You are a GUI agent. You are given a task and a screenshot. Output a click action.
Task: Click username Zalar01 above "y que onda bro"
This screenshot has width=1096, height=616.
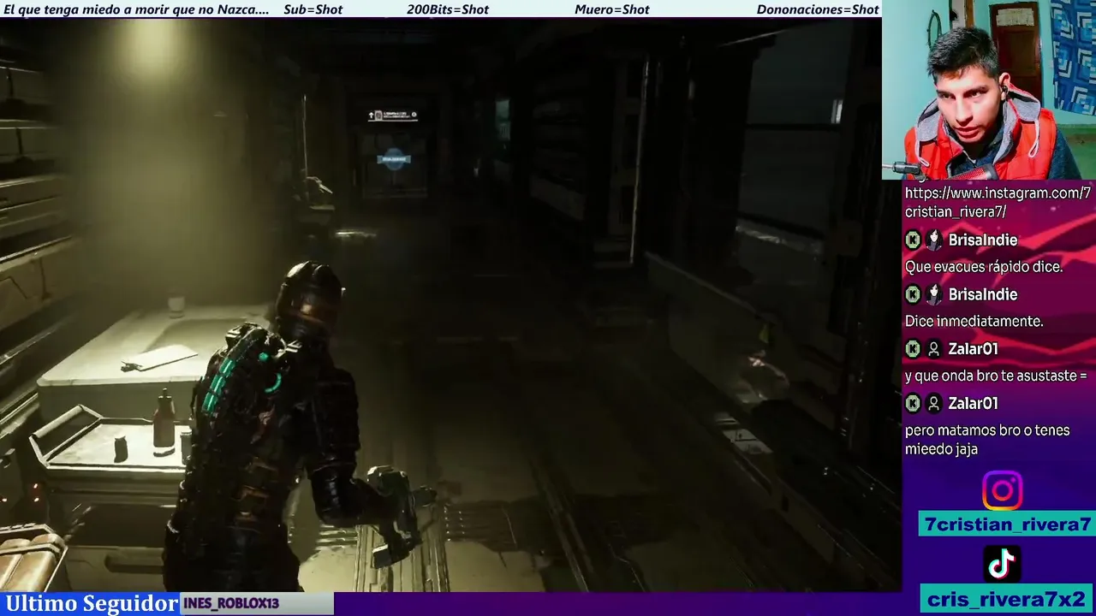(973, 349)
